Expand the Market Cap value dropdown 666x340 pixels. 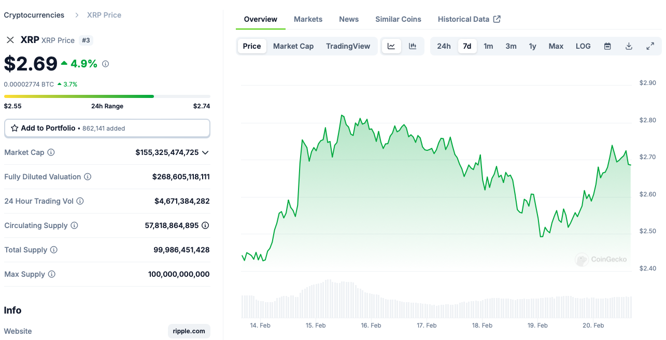click(x=205, y=152)
